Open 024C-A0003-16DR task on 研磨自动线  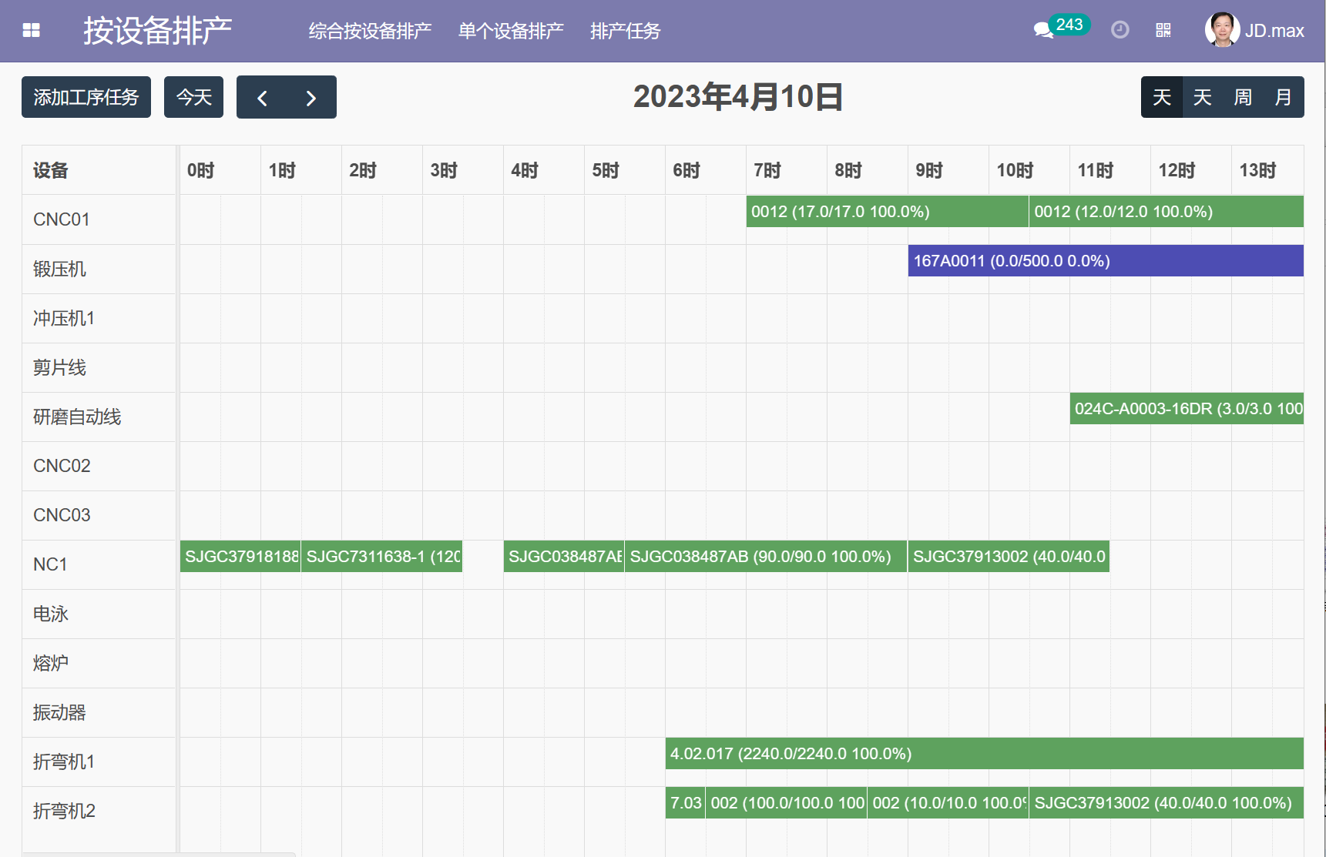click(1186, 409)
